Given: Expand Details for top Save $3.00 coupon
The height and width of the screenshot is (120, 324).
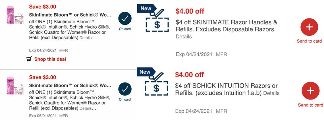Looking at the screenshot, I should [x=86, y=38].
